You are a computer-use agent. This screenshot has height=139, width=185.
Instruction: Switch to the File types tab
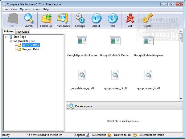coord(23,32)
